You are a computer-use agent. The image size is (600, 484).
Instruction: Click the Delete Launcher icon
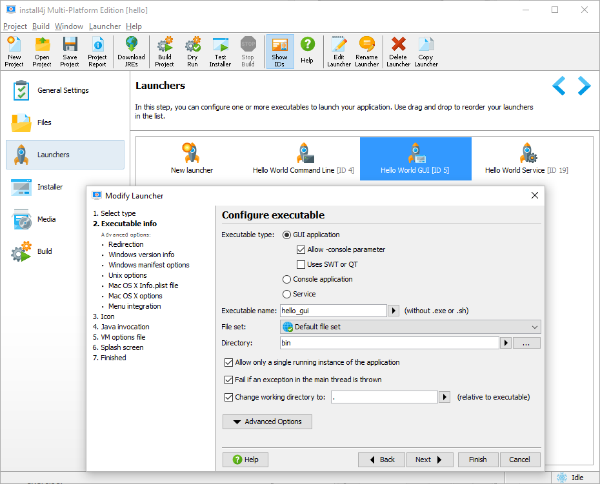[398, 52]
